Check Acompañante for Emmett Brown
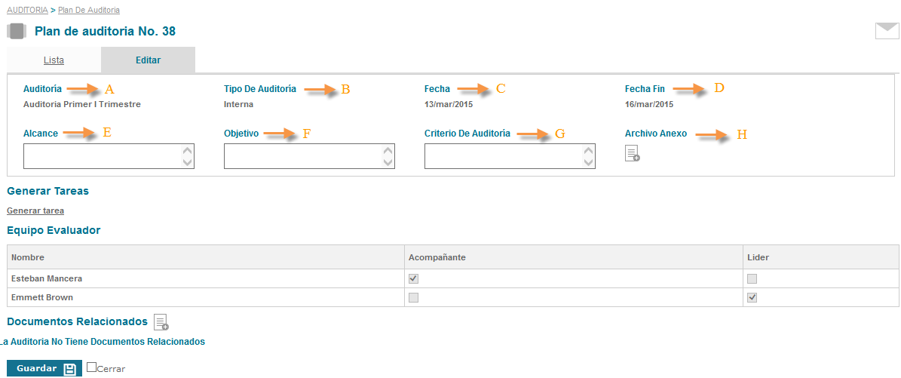 coord(413,297)
